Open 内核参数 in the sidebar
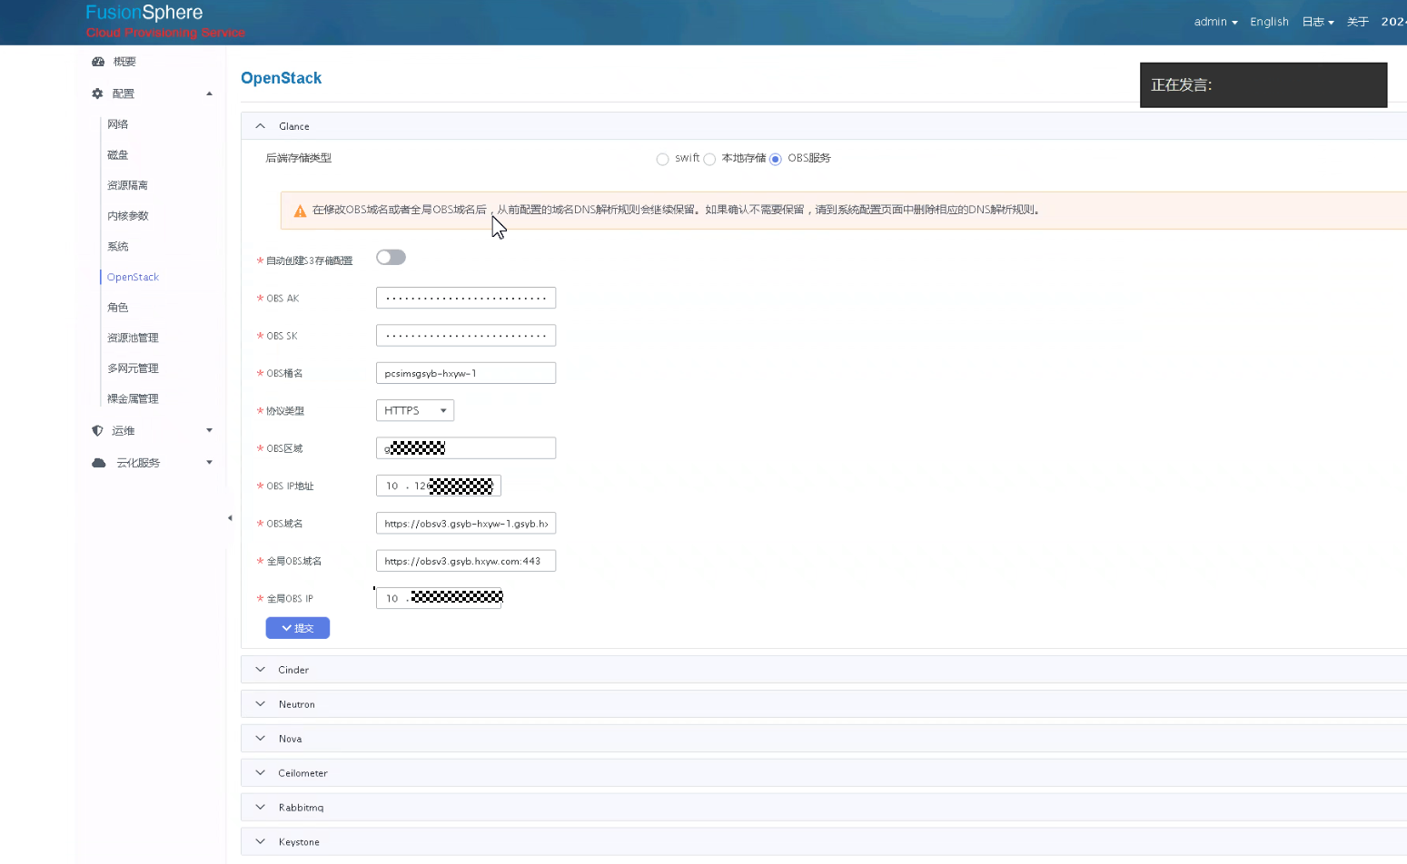1407x864 pixels. tap(127, 216)
